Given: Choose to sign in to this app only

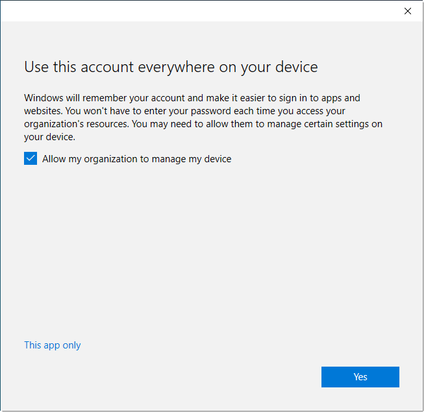Looking at the screenshot, I should click(x=53, y=345).
